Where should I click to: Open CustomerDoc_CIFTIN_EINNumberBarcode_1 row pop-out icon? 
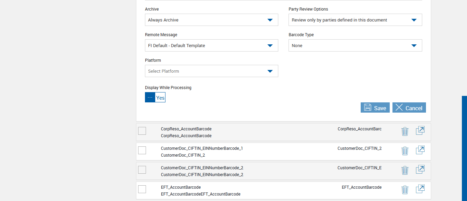click(420, 150)
